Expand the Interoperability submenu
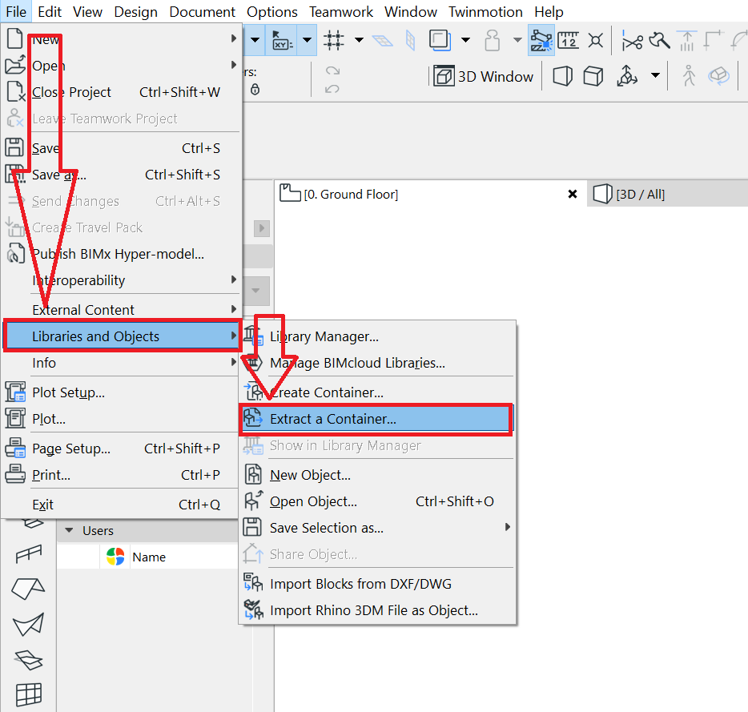 coord(122,280)
